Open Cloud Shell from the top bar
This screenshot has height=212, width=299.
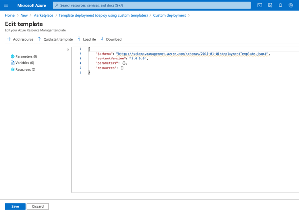click(260, 5)
